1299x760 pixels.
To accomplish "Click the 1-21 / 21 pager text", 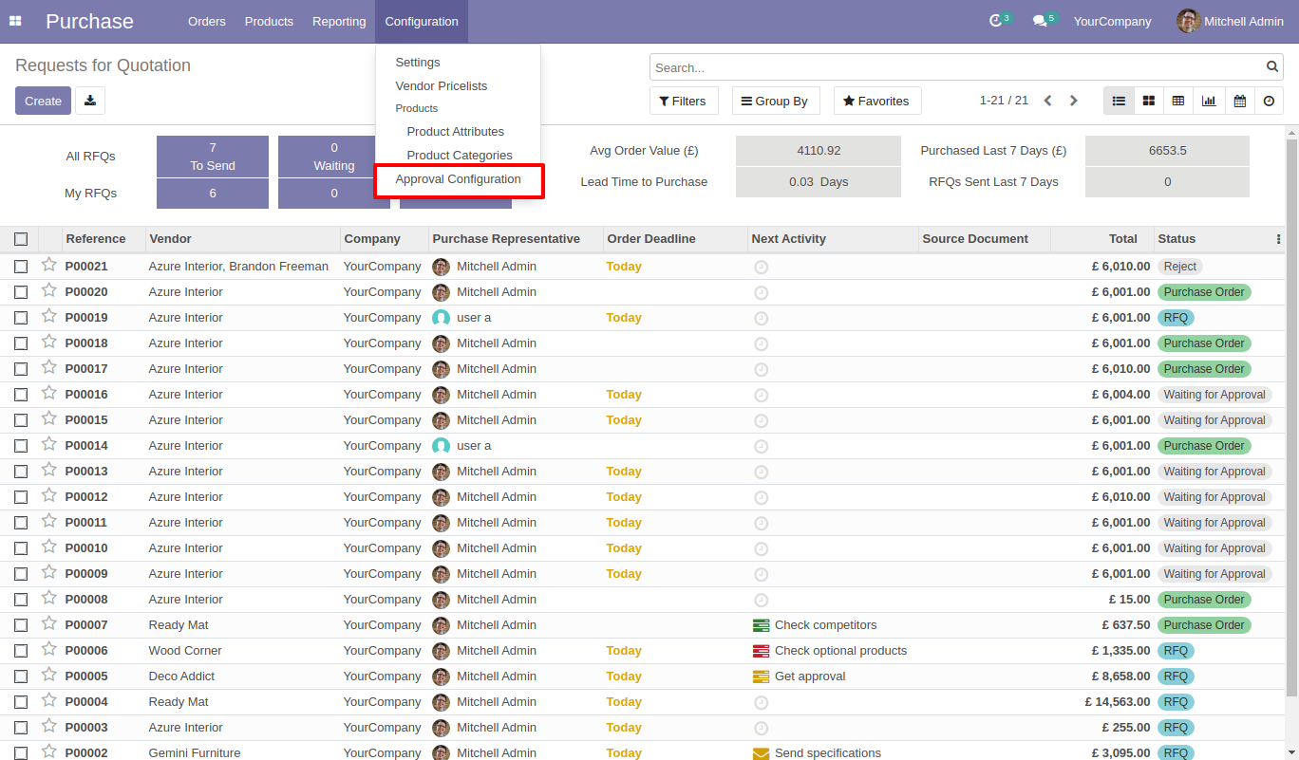I will tap(1004, 101).
